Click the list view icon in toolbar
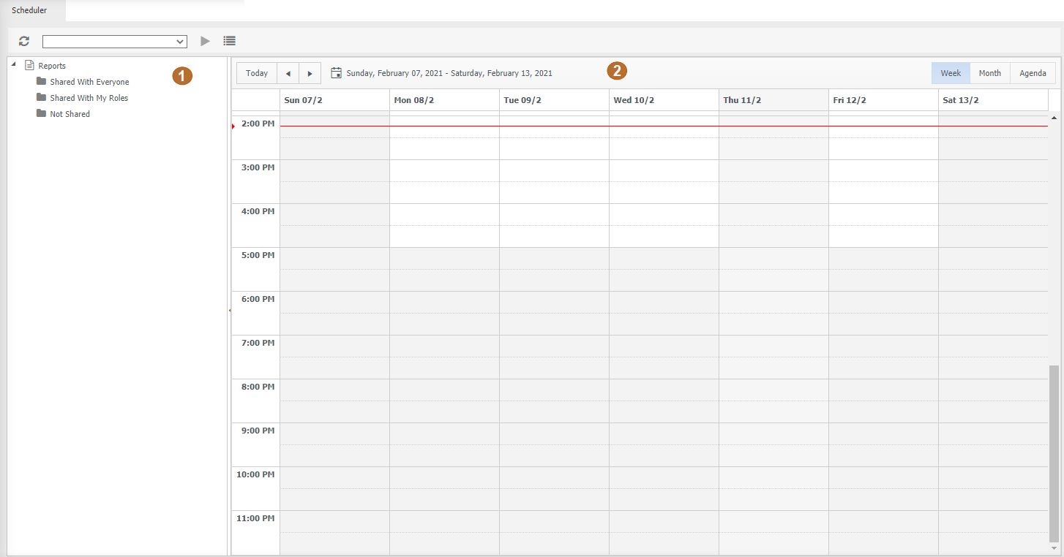This screenshot has width=1064, height=557. point(230,42)
